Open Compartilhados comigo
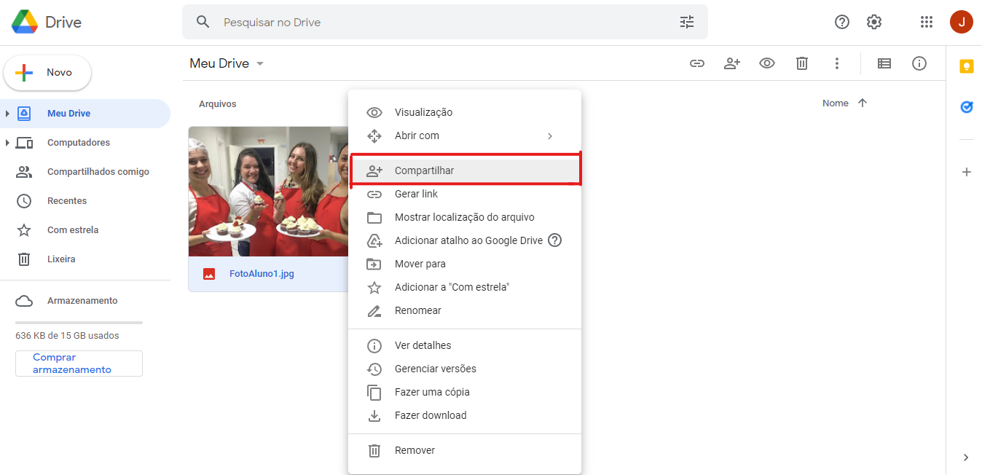Screen dimensions: 982x475 point(85,172)
